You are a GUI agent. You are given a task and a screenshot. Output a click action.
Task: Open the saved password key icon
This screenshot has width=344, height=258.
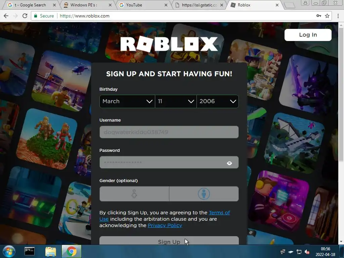318,16
